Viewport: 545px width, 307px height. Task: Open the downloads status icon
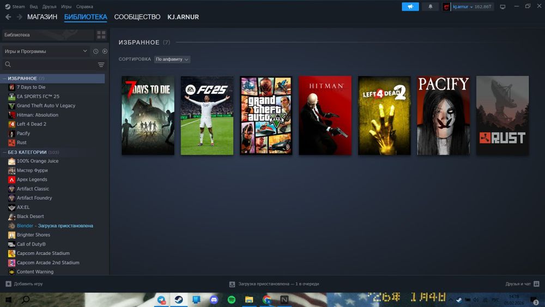pos(232,284)
